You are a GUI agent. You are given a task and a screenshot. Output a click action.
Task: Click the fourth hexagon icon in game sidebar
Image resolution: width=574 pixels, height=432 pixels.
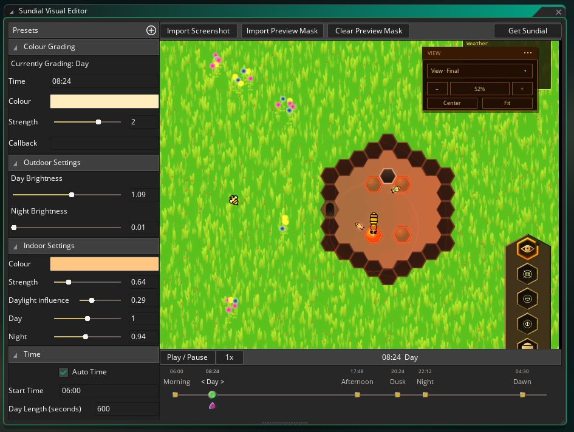tap(527, 324)
